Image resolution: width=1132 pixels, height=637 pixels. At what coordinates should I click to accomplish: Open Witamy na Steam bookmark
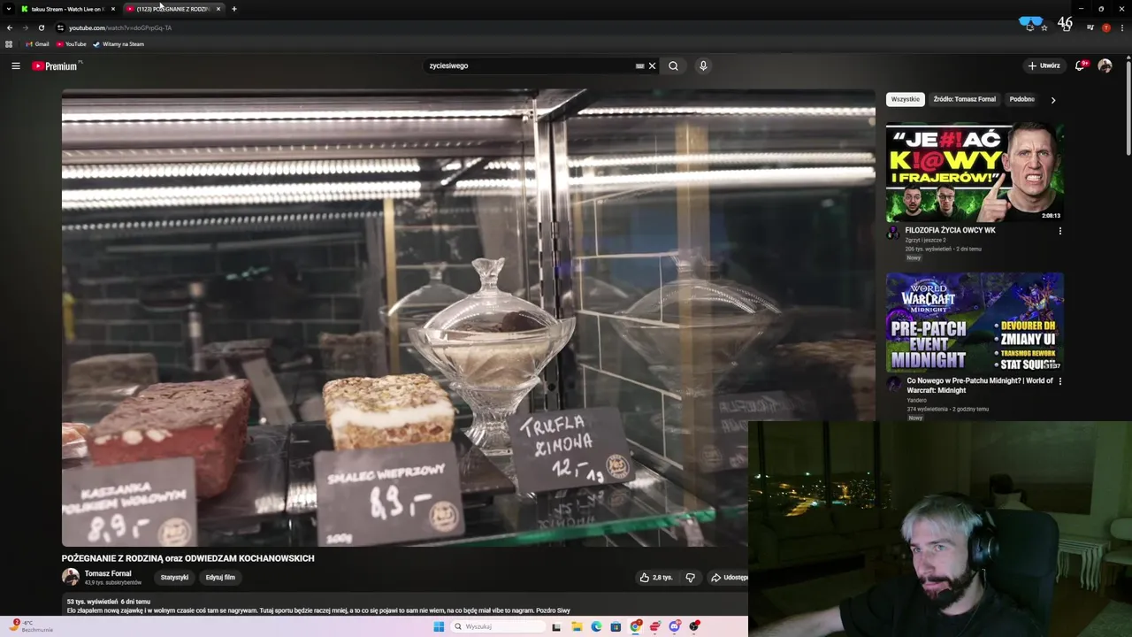[x=119, y=44]
